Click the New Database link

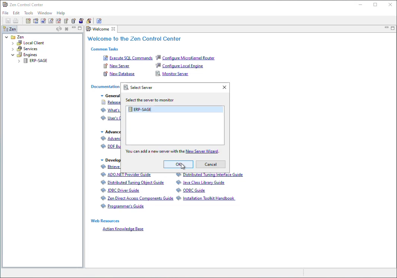point(122,74)
